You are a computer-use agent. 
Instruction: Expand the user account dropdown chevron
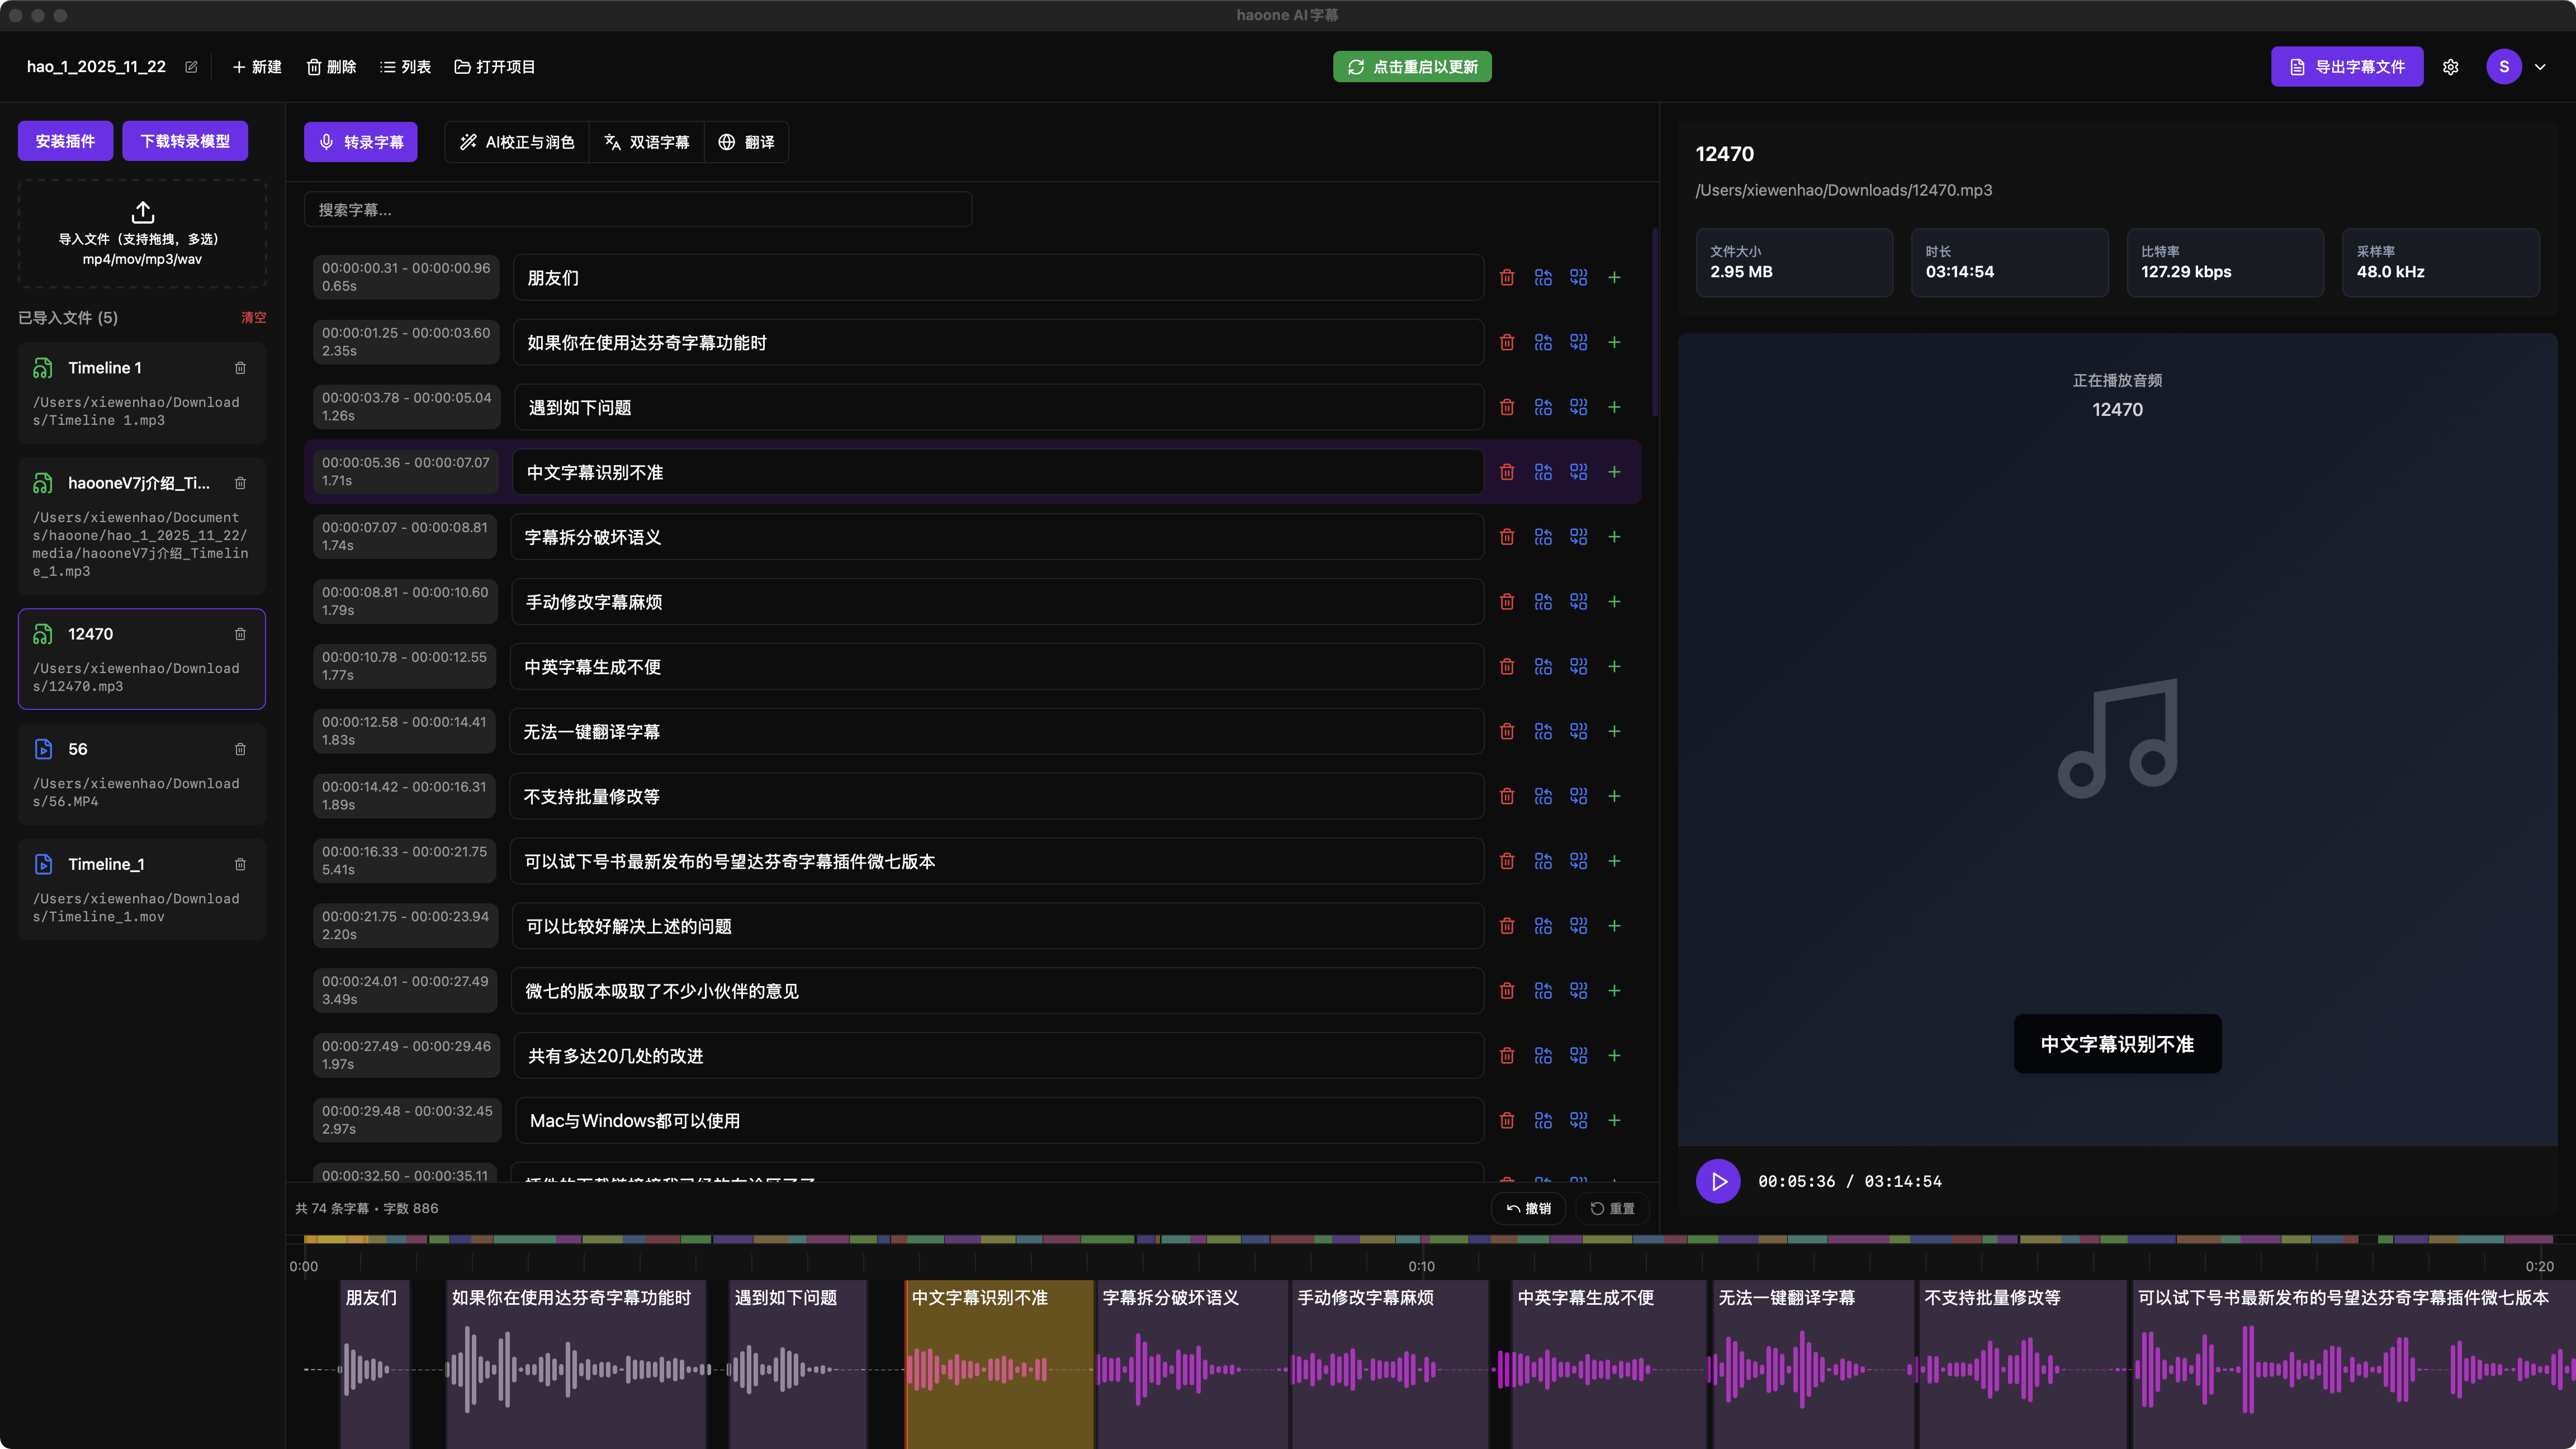pyautogui.click(x=2540, y=67)
